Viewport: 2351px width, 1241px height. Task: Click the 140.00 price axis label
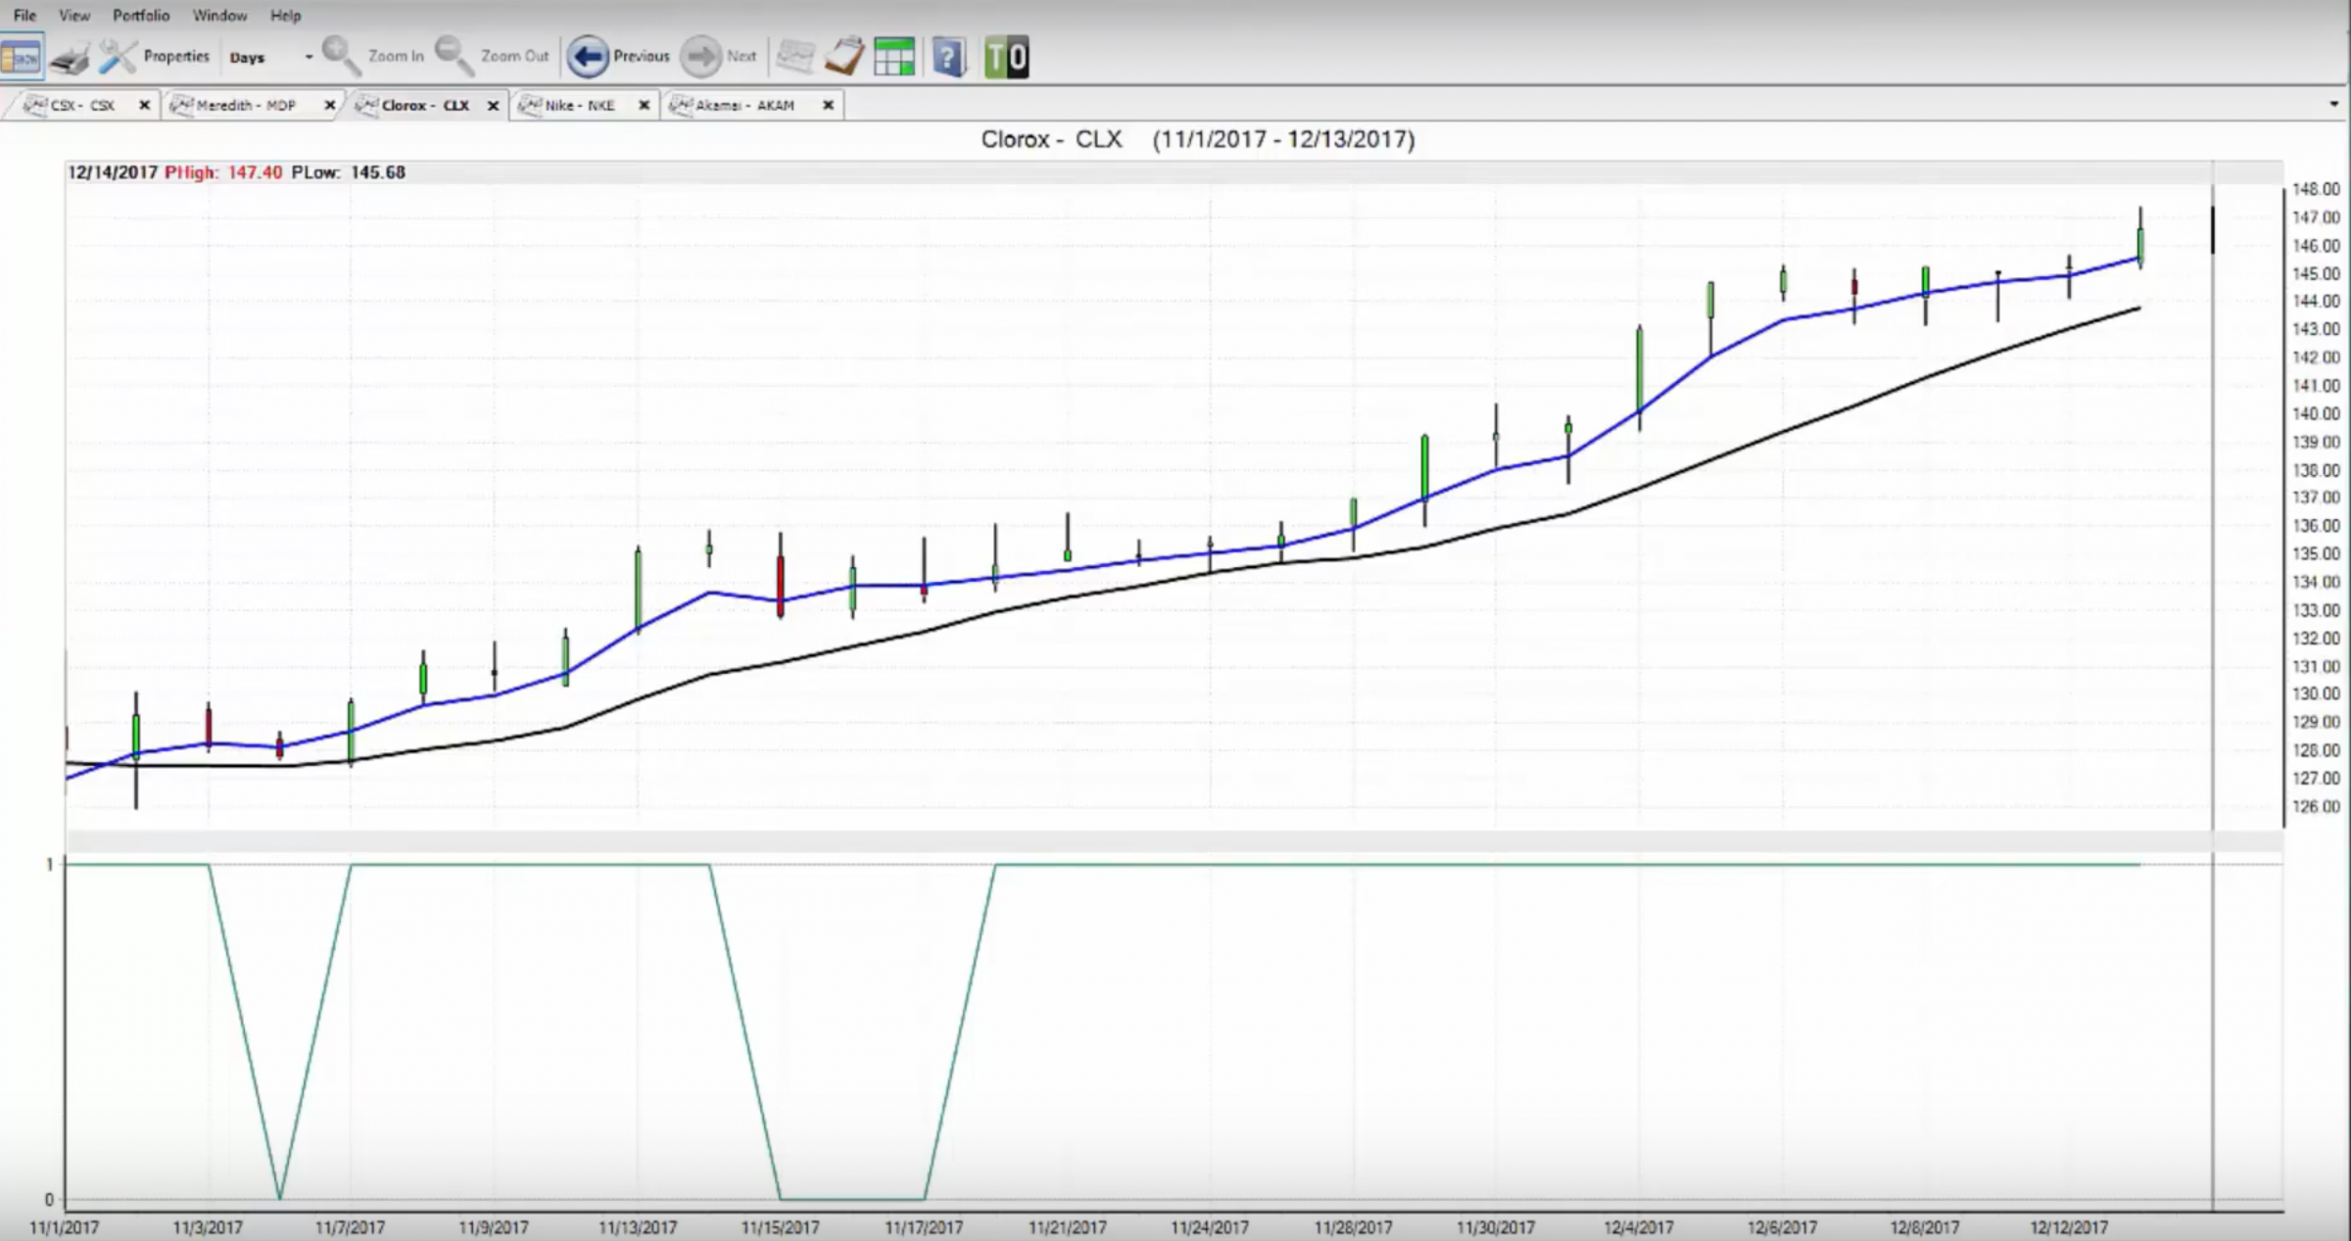coord(2316,413)
